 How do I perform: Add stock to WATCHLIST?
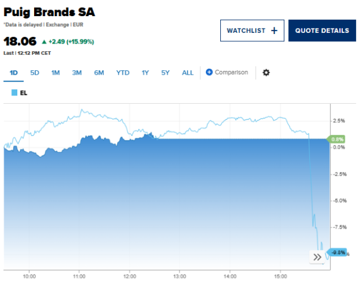pyautogui.click(x=251, y=30)
